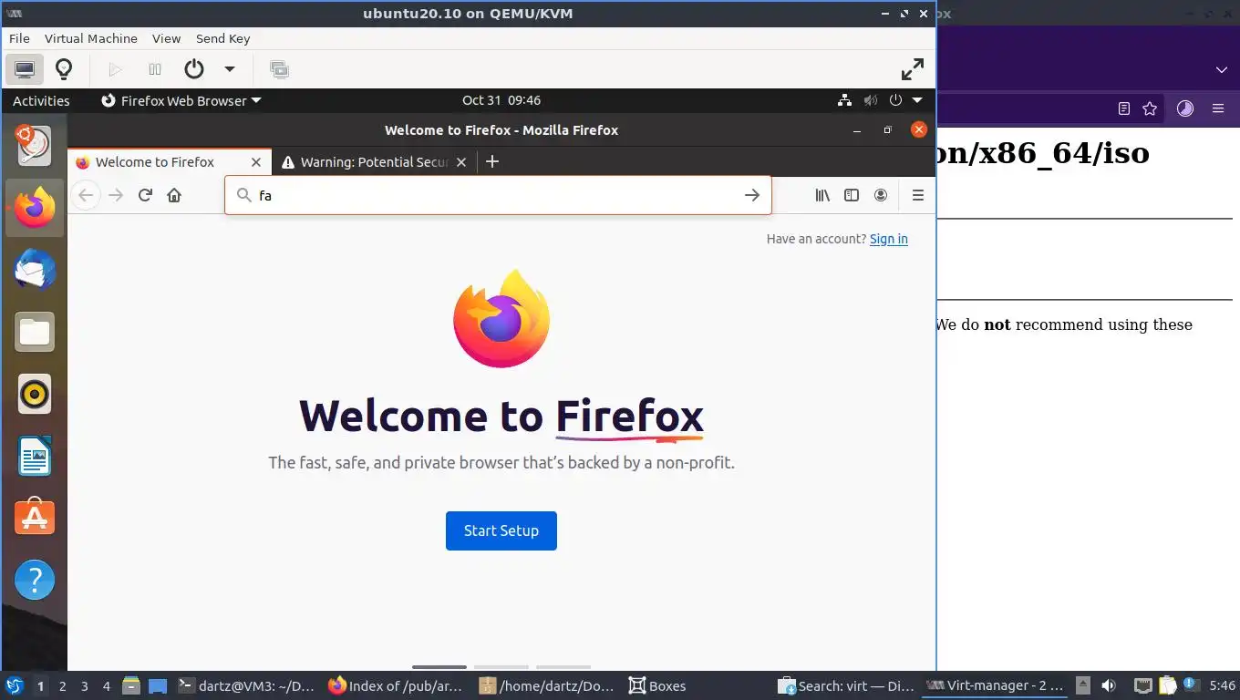This screenshot has width=1240, height=700.
Task: Open the View menu in virt-manager
Action: 166,38
